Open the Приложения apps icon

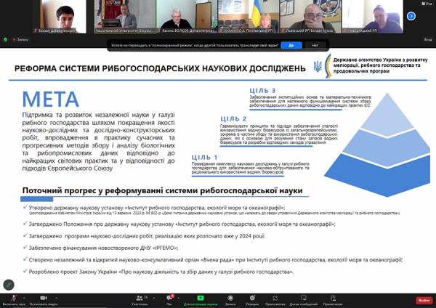tap(275, 300)
